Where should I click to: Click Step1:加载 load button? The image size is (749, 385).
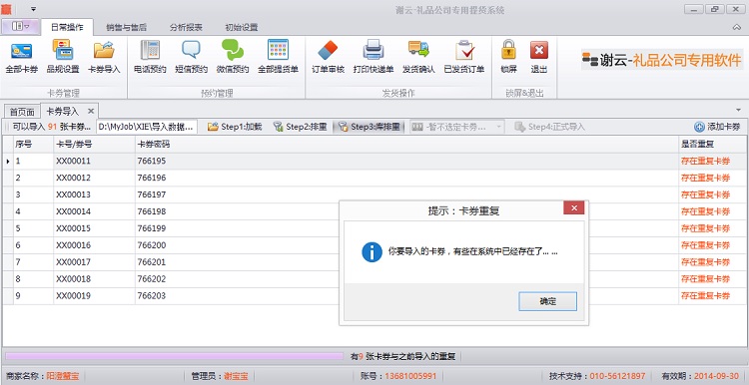point(235,127)
